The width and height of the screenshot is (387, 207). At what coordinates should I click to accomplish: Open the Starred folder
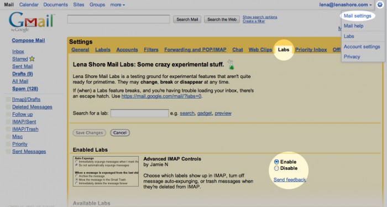pyautogui.click(x=20, y=59)
